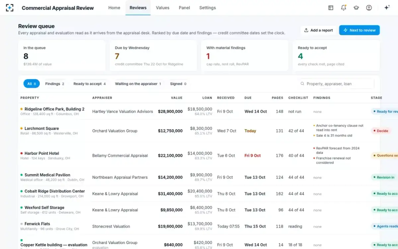This screenshot has height=249, width=398.
Task: Sort by the LOAN column header
Action: pos(207,98)
